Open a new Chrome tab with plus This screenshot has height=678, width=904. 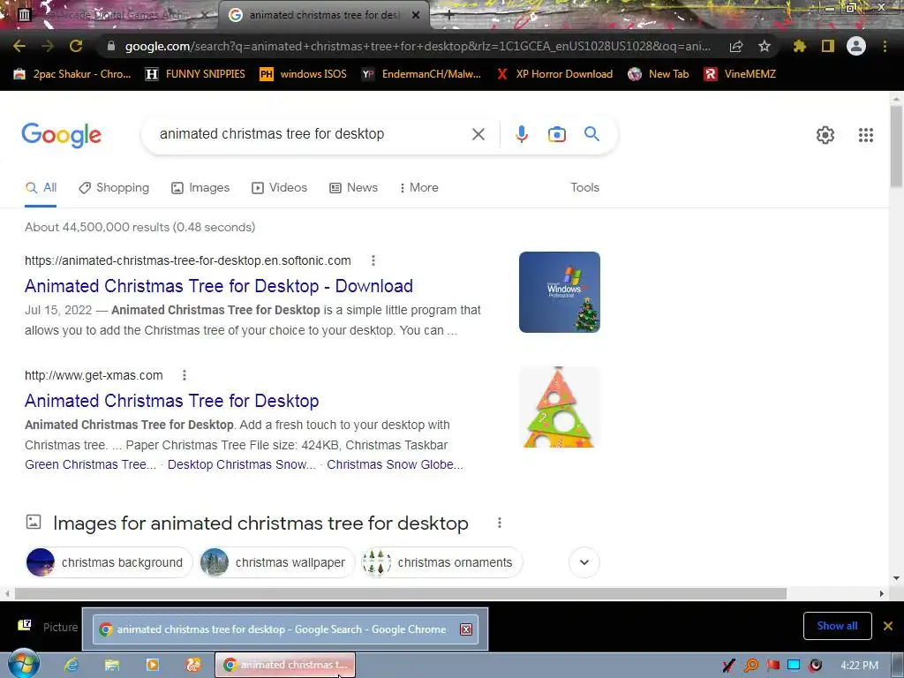(x=449, y=15)
